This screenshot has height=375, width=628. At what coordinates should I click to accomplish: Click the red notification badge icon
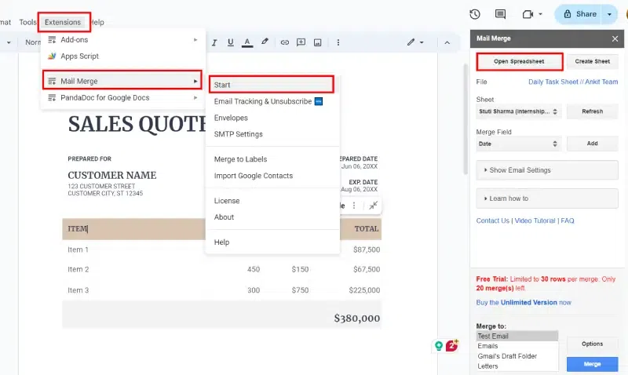point(452,345)
